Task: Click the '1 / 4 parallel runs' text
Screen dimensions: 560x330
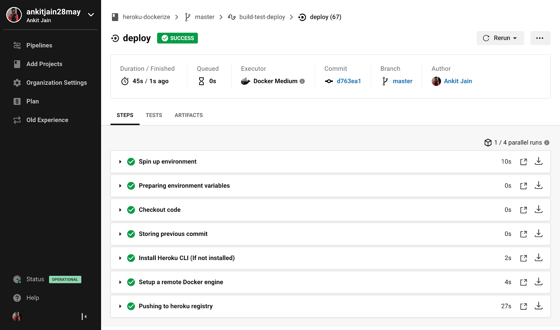Action: click(518, 143)
